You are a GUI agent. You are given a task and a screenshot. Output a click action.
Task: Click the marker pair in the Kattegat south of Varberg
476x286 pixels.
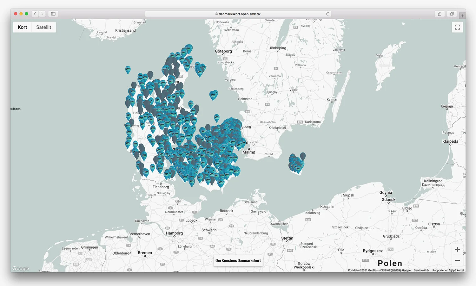pos(214,95)
